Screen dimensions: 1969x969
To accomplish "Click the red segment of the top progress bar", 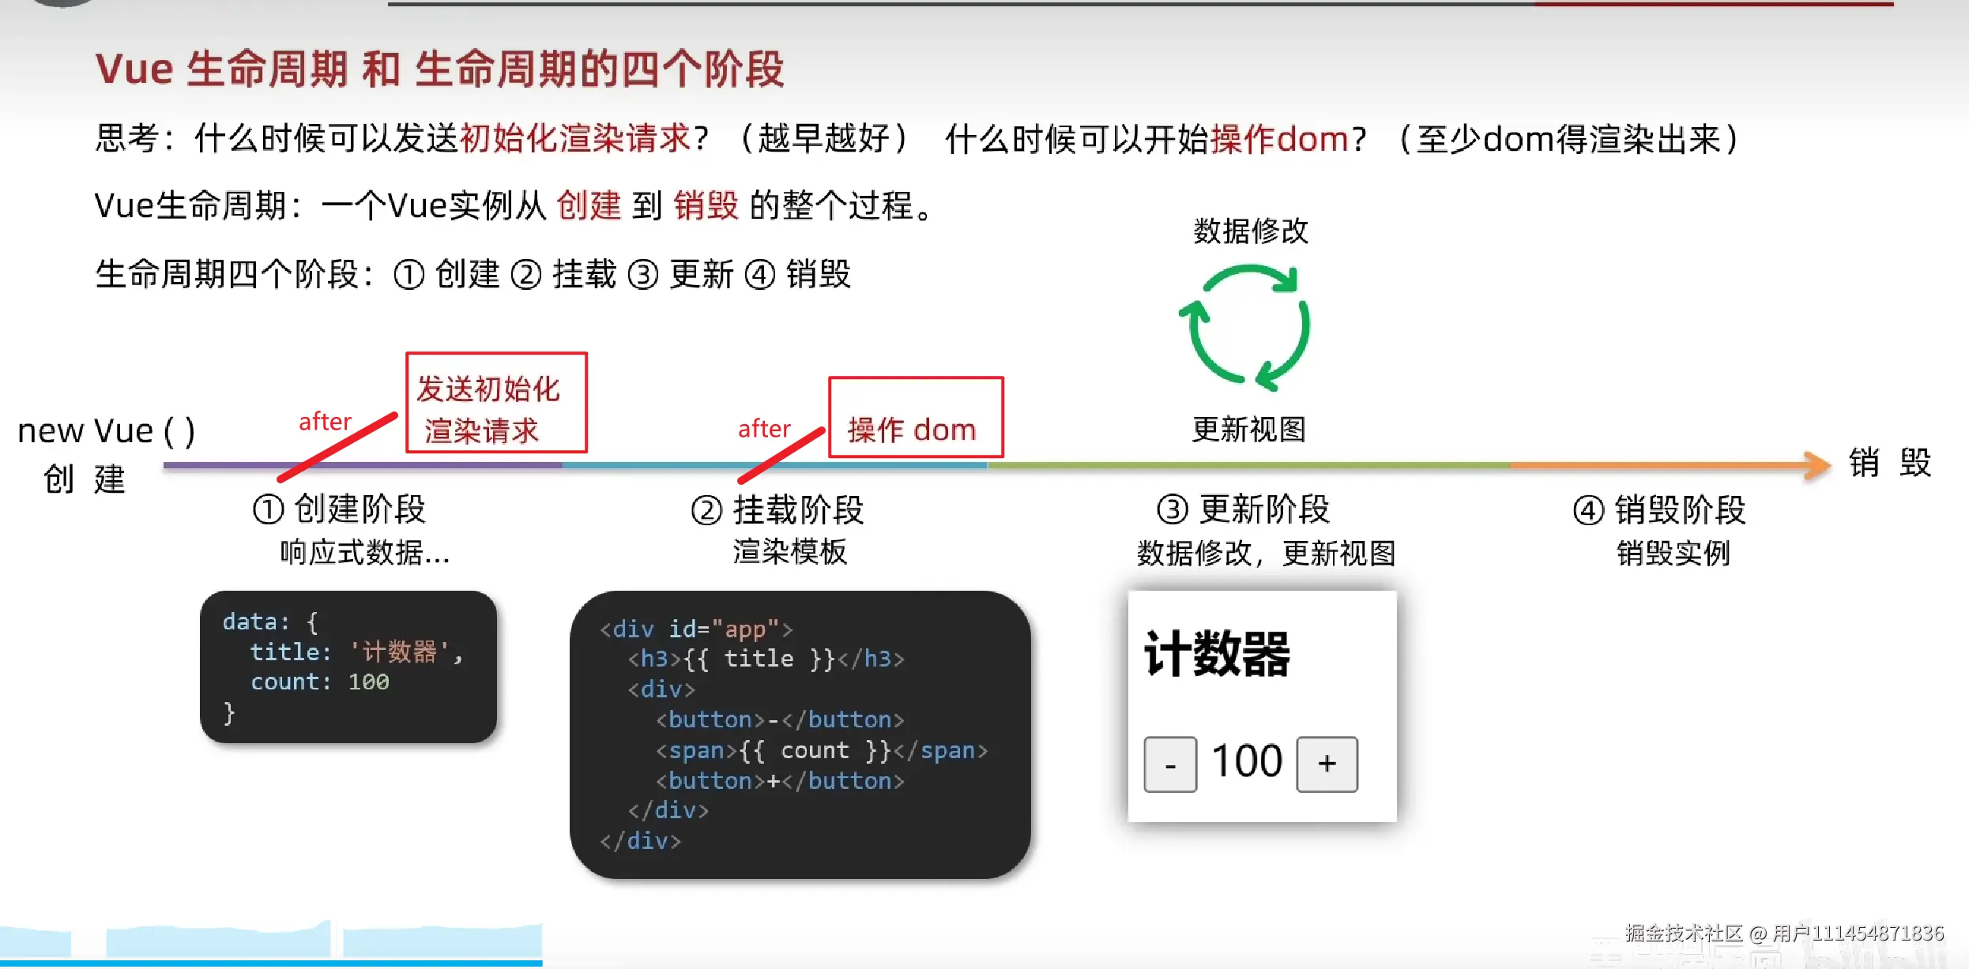I will coord(1713,4).
